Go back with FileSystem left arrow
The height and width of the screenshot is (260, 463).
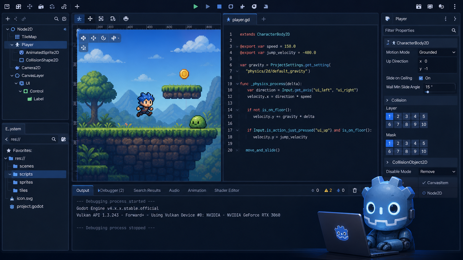pos(6,139)
